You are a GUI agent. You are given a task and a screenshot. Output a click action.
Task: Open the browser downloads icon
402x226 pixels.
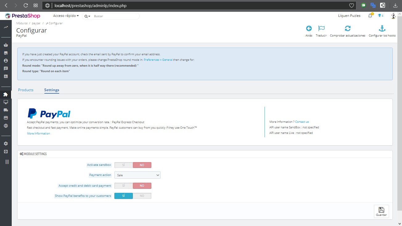click(x=396, y=6)
